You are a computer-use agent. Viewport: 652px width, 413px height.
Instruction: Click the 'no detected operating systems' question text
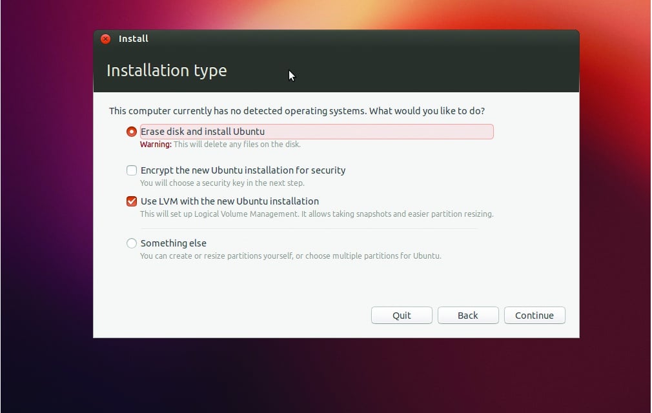(297, 111)
